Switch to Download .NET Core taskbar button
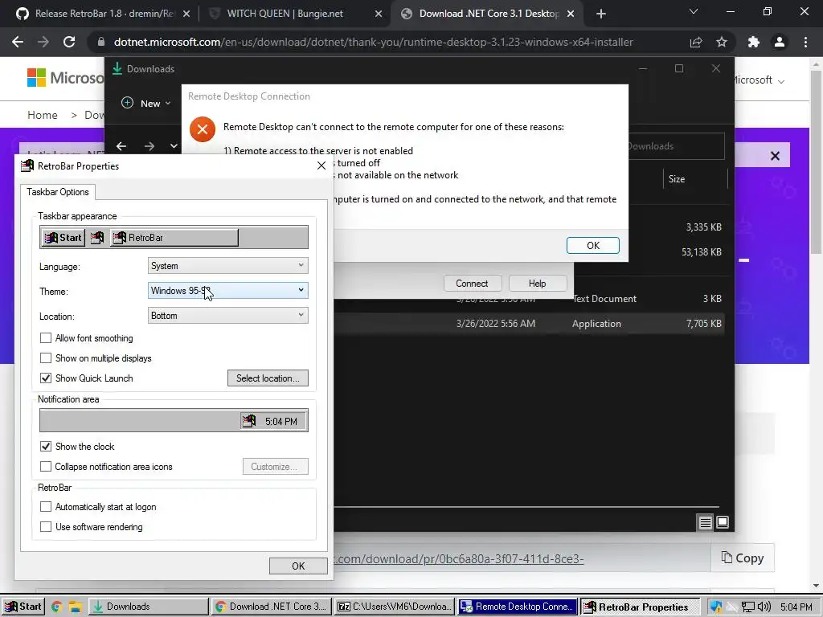 [272, 607]
